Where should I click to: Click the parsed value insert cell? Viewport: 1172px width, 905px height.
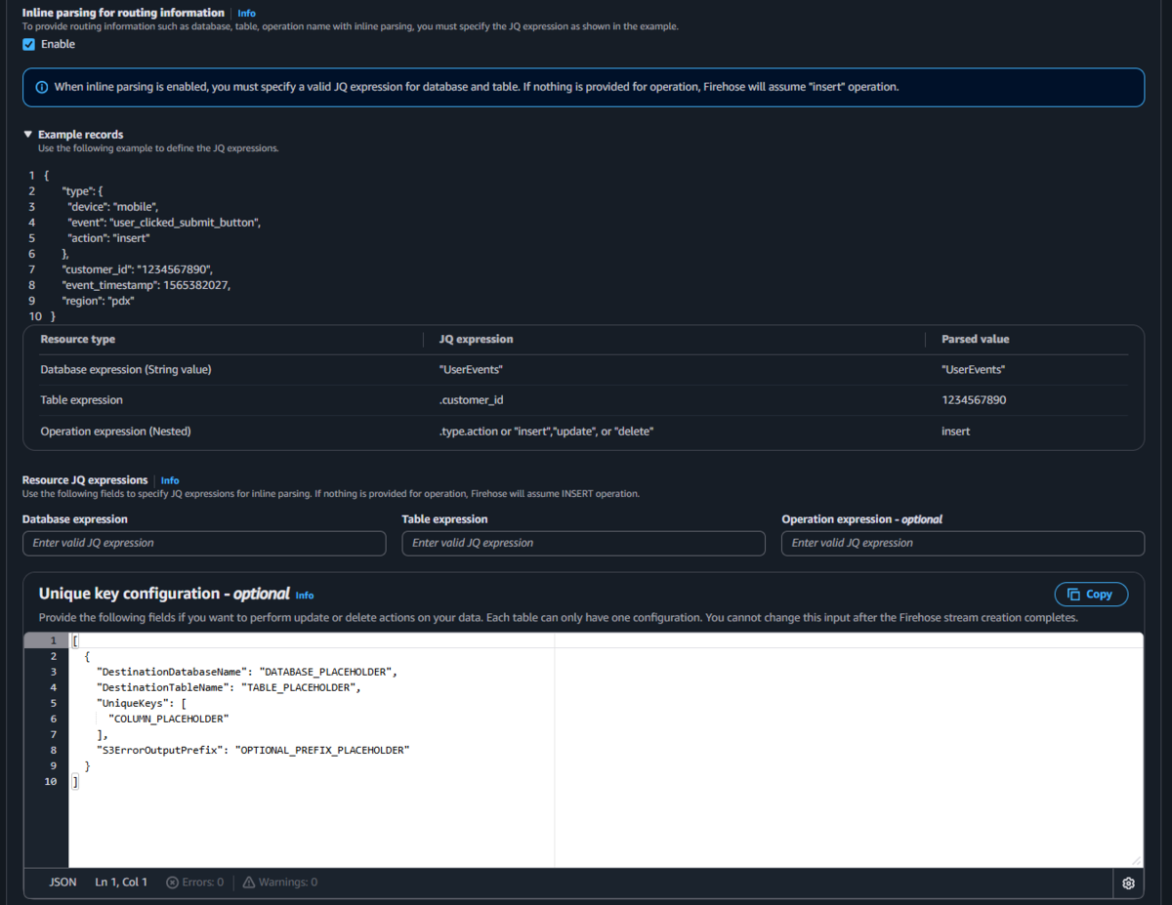[x=955, y=432]
